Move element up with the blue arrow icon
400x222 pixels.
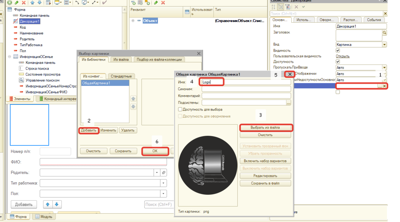click(32, 3)
